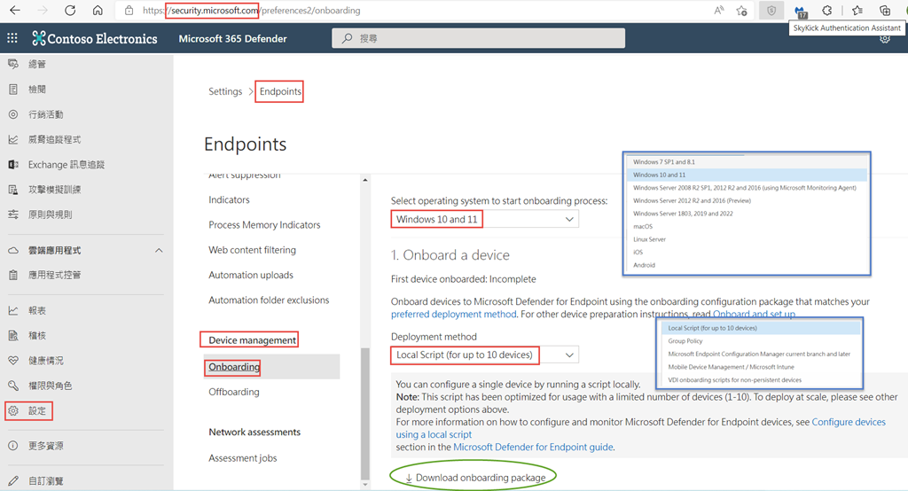
Task: Open 權限與角色 in the sidebar
Action: click(x=50, y=386)
